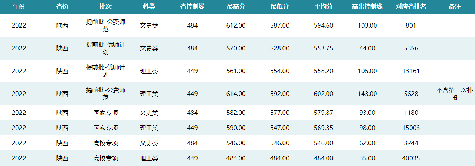Select the 平均分 column header
This screenshot has width=475, height=166.
coord(324,7)
